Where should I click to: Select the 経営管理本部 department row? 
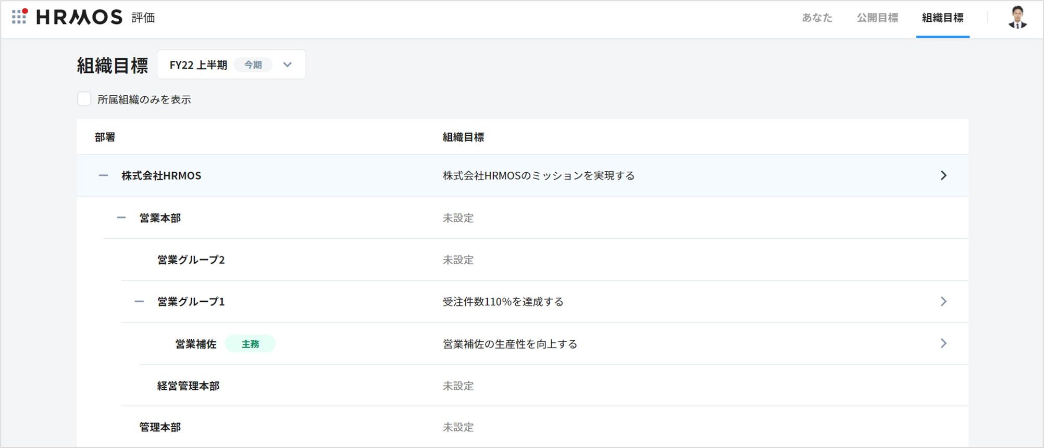(x=188, y=386)
